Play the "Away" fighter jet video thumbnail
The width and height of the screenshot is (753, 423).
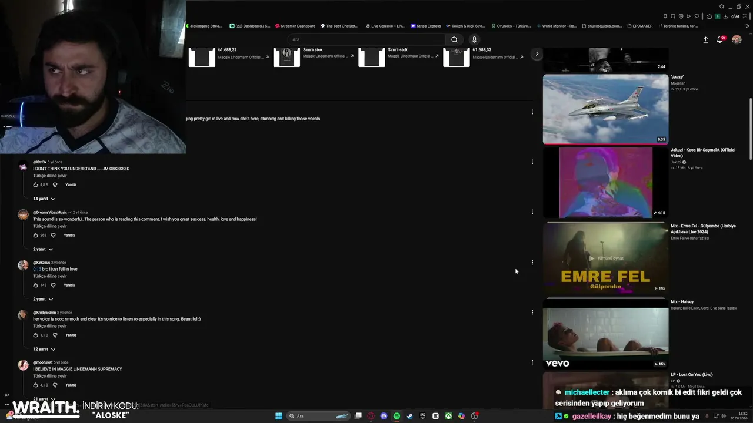point(605,109)
